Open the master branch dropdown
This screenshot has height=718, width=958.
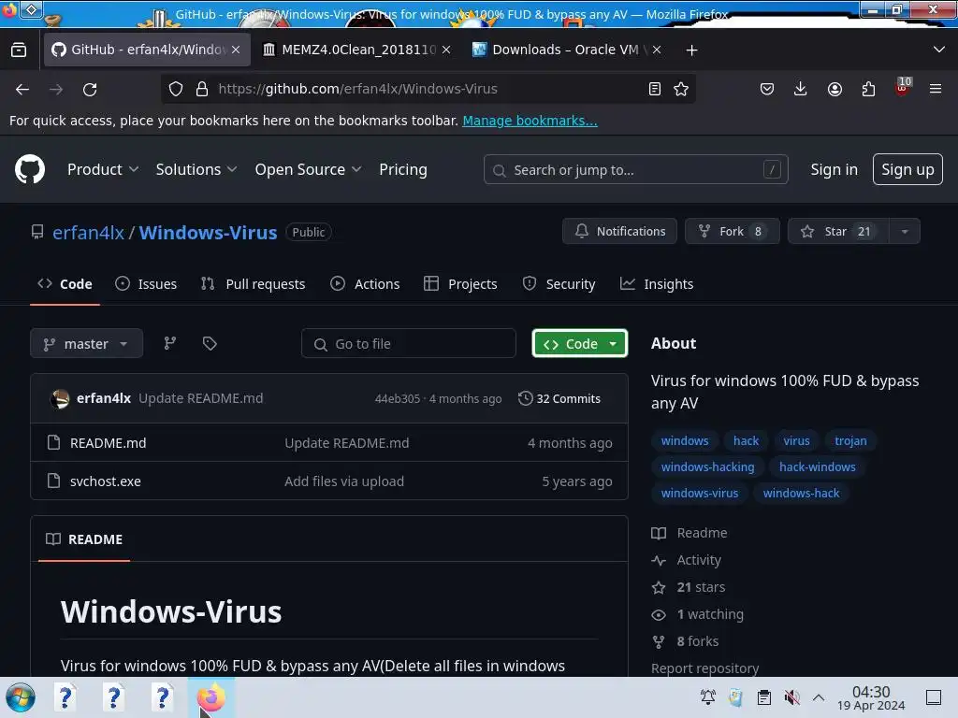click(x=86, y=343)
